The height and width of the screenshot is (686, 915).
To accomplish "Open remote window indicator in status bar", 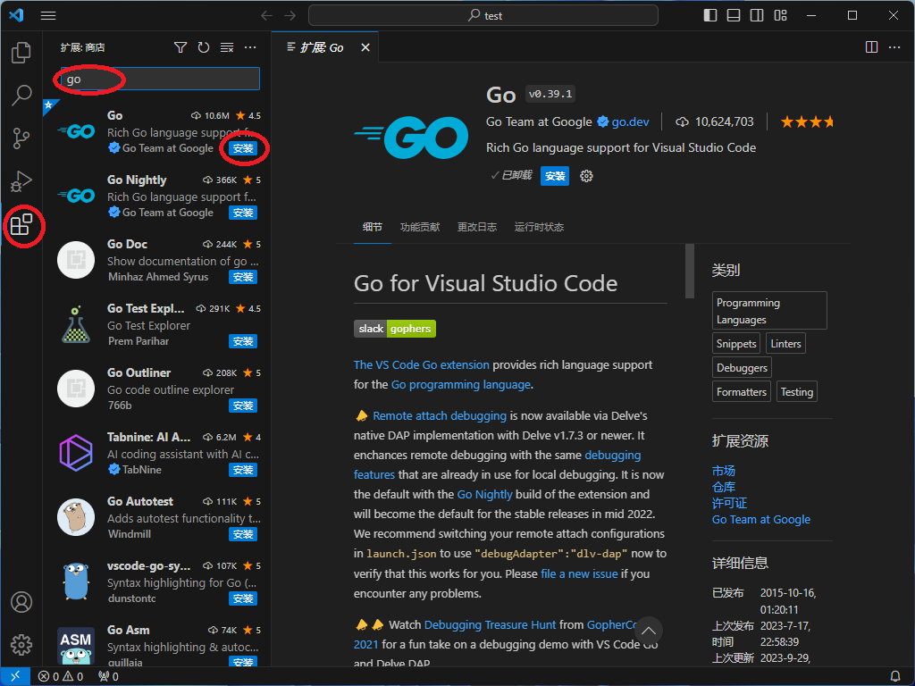I will [15, 676].
